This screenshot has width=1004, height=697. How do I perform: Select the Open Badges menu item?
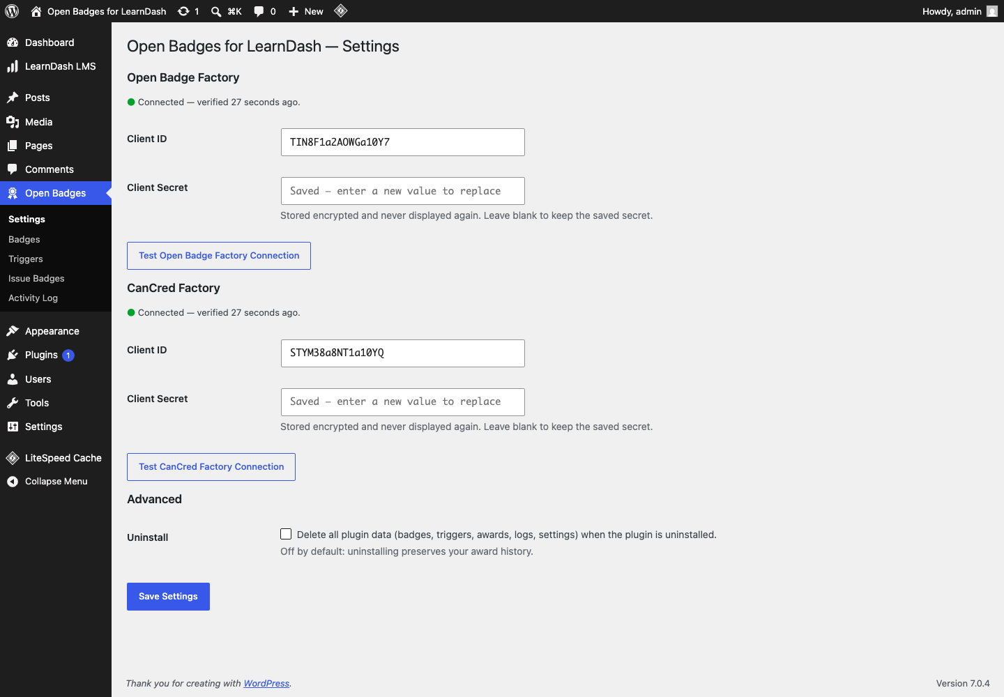(56, 193)
